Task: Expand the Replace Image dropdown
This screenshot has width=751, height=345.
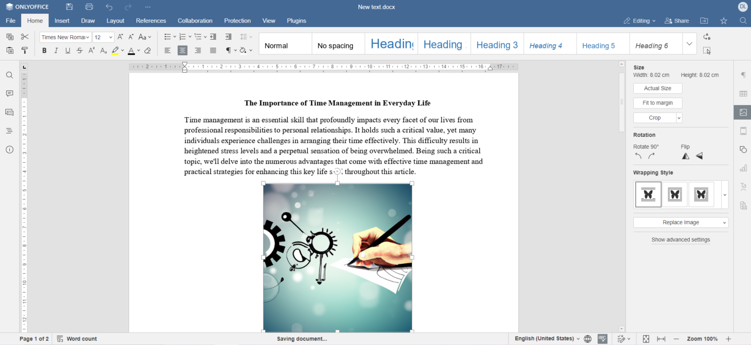Action: click(724, 223)
